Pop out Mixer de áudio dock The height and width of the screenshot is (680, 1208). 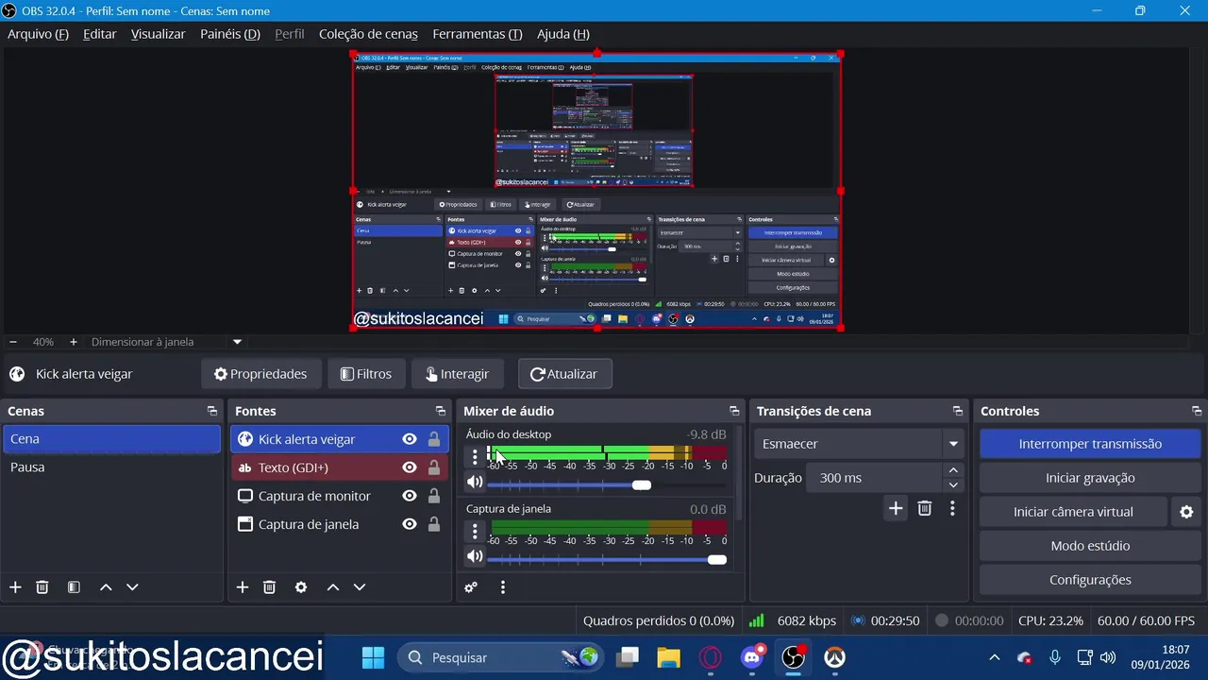[x=734, y=411]
